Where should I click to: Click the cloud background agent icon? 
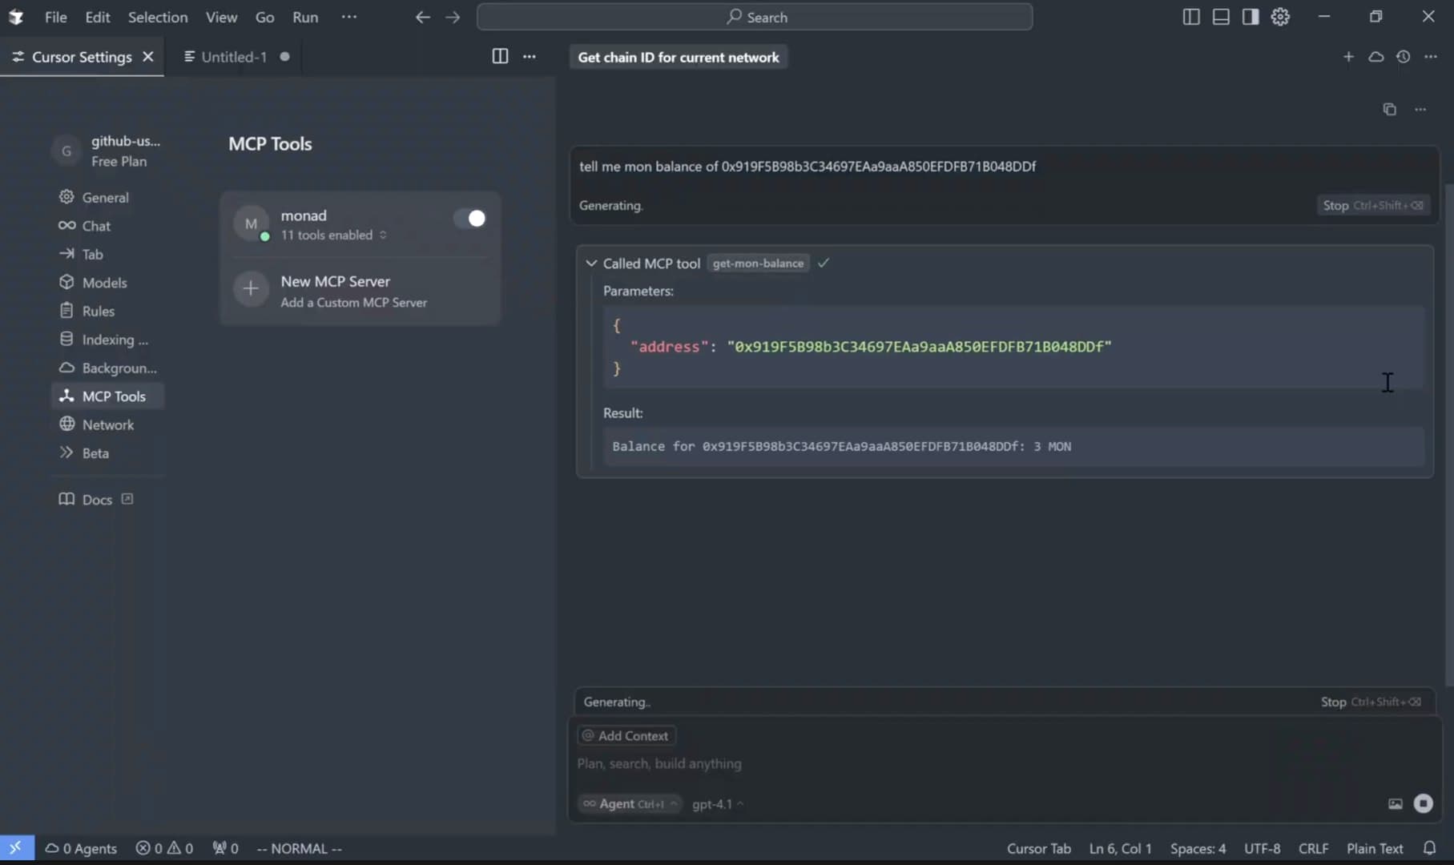click(1375, 57)
